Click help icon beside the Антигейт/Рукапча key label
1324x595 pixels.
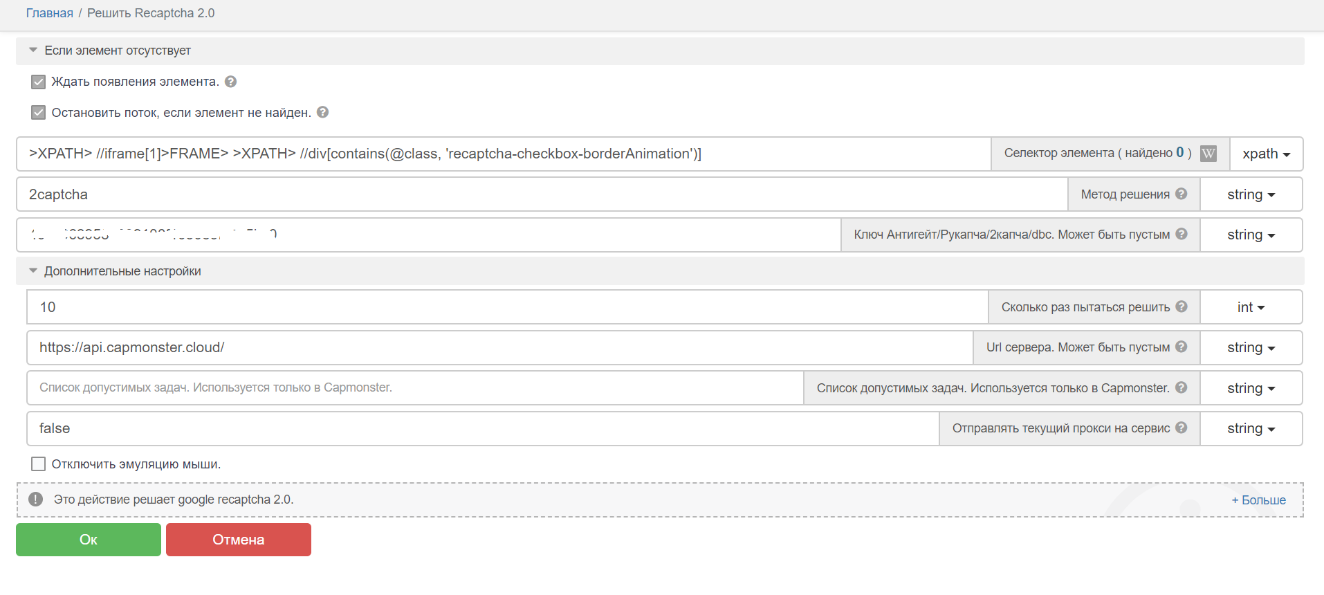[x=1182, y=234]
